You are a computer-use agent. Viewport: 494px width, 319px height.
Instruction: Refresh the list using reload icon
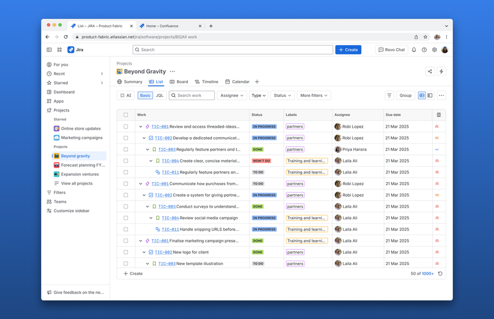click(x=441, y=274)
